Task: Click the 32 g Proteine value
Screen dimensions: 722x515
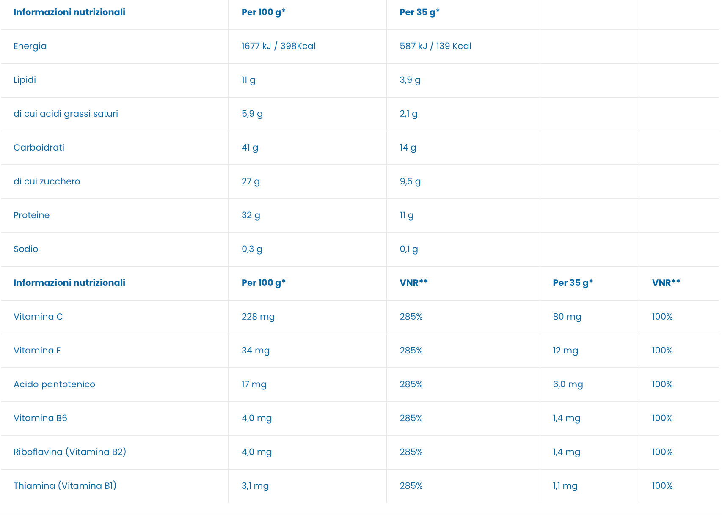Action: coord(251,215)
